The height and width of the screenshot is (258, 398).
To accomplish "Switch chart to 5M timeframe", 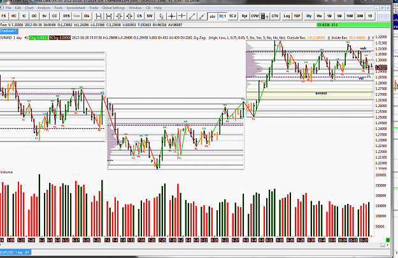I will click(339, 16).
